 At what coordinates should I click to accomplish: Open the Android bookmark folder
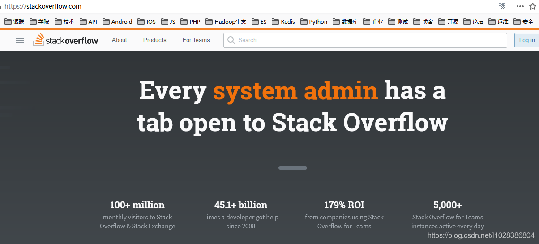point(117,21)
